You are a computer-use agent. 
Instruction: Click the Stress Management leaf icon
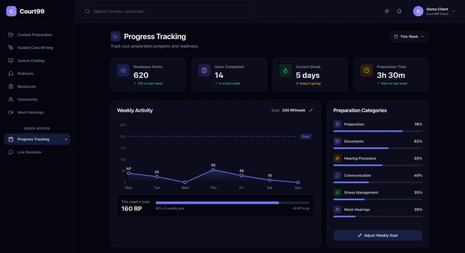(337, 192)
